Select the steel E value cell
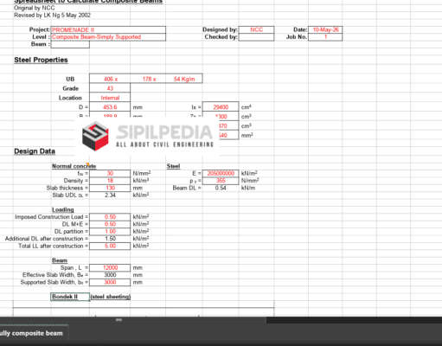 [221, 173]
